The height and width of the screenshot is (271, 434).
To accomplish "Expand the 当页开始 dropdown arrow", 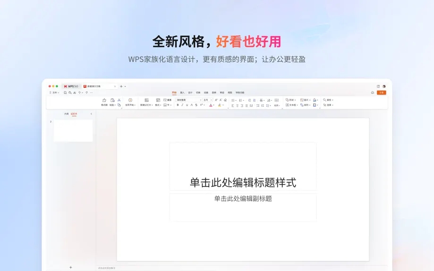I will tap(135, 105).
